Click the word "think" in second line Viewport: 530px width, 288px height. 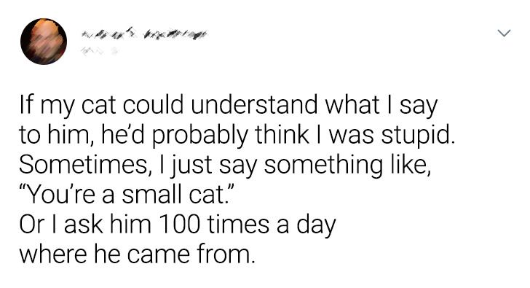point(282,135)
